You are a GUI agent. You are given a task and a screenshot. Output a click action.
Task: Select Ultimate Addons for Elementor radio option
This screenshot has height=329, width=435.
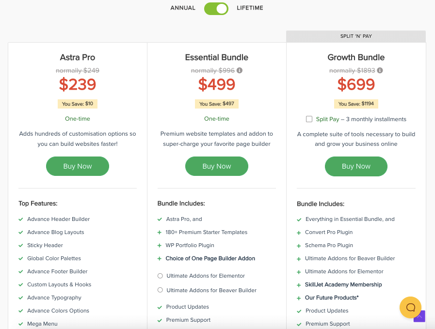[x=160, y=276]
